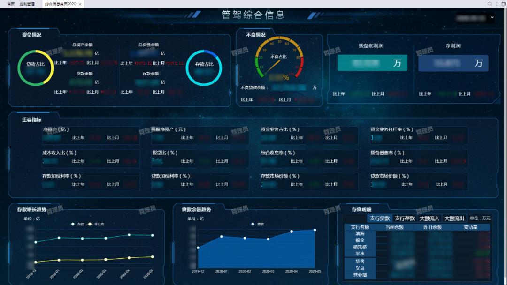Expand the date dropdown at top right

coord(492,18)
